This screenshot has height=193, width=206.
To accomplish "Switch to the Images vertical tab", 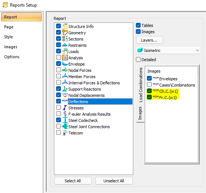I will click(x=140, y=113).
